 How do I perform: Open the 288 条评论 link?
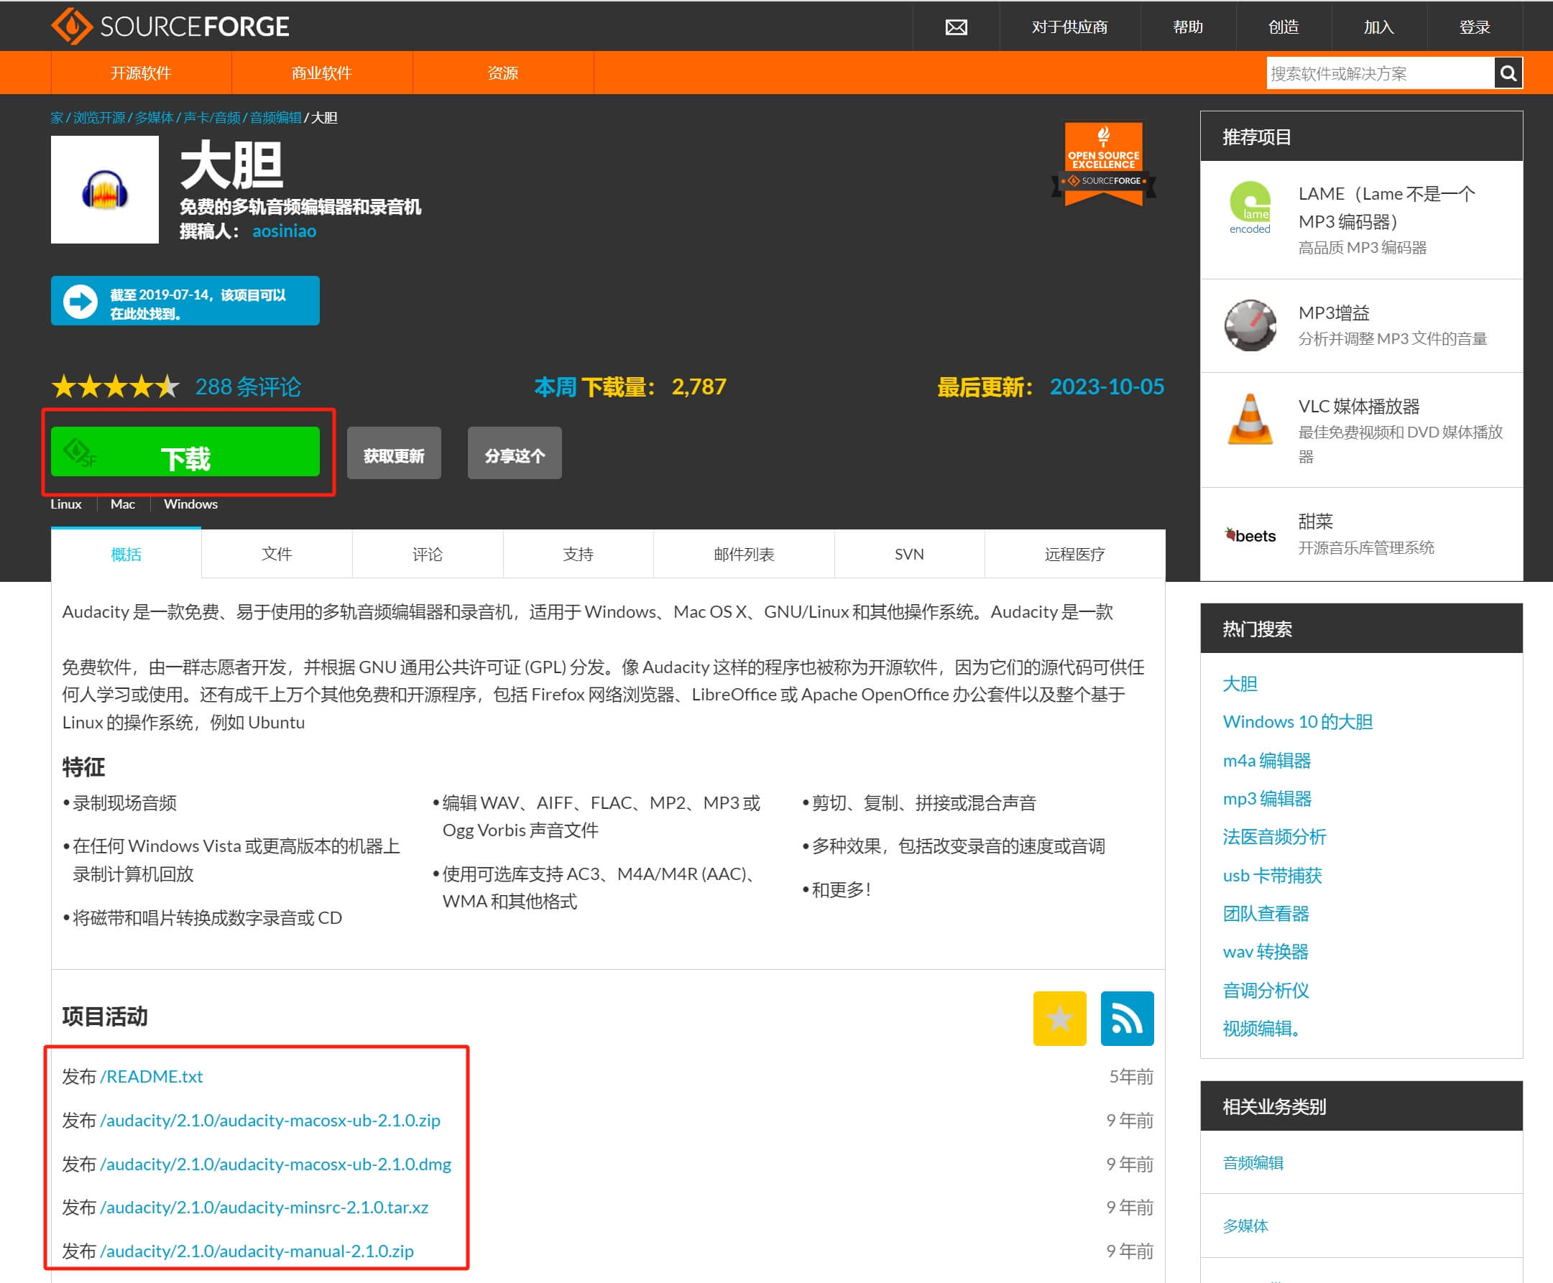(x=249, y=386)
